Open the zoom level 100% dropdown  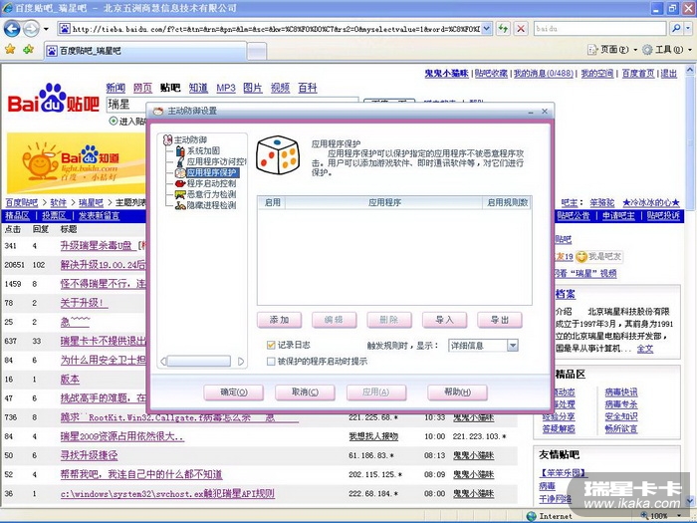(x=680, y=516)
